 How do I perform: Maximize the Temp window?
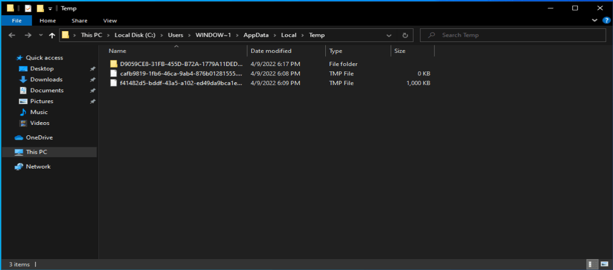(x=575, y=8)
